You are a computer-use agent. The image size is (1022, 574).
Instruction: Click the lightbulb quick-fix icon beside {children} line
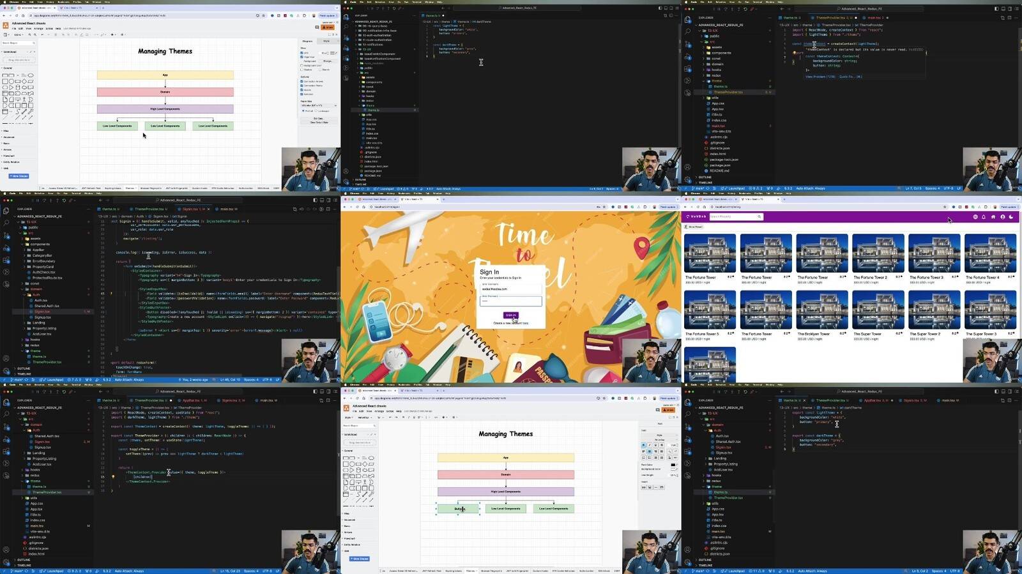tap(113, 477)
